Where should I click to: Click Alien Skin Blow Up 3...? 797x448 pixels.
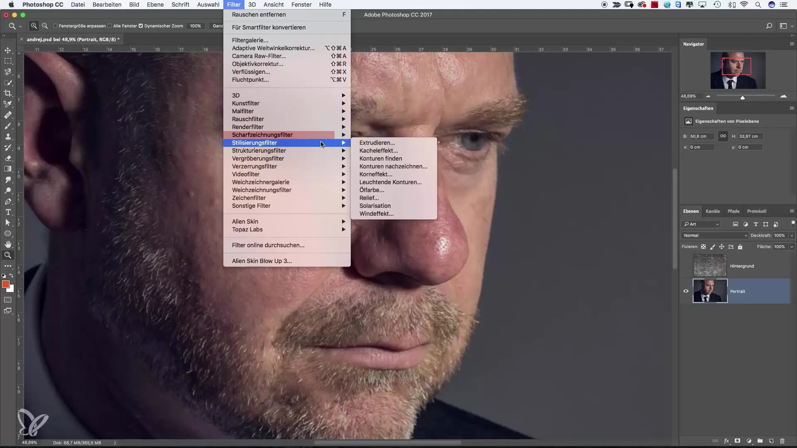point(287,261)
